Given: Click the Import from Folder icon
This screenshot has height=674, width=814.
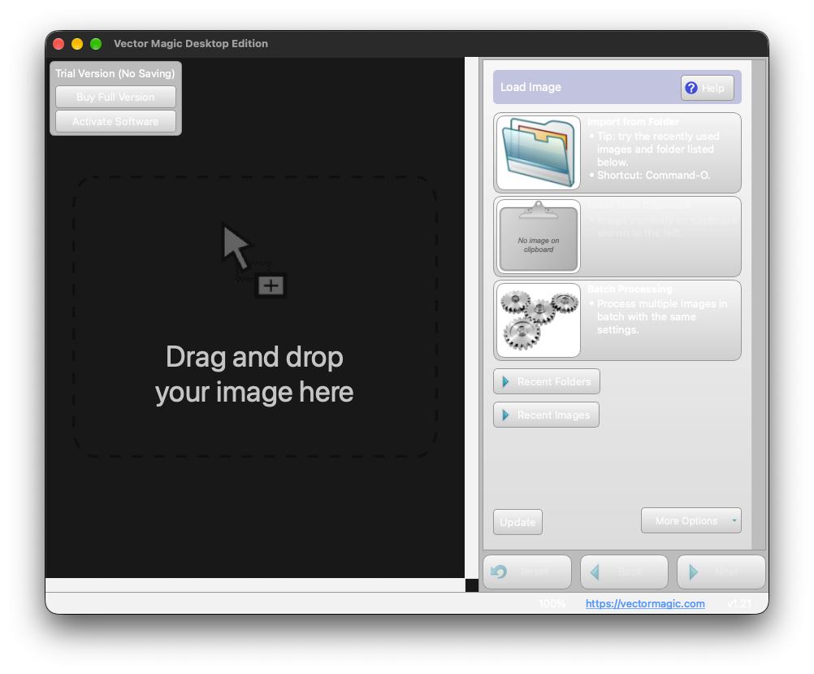Looking at the screenshot, I should click(539, 152).
